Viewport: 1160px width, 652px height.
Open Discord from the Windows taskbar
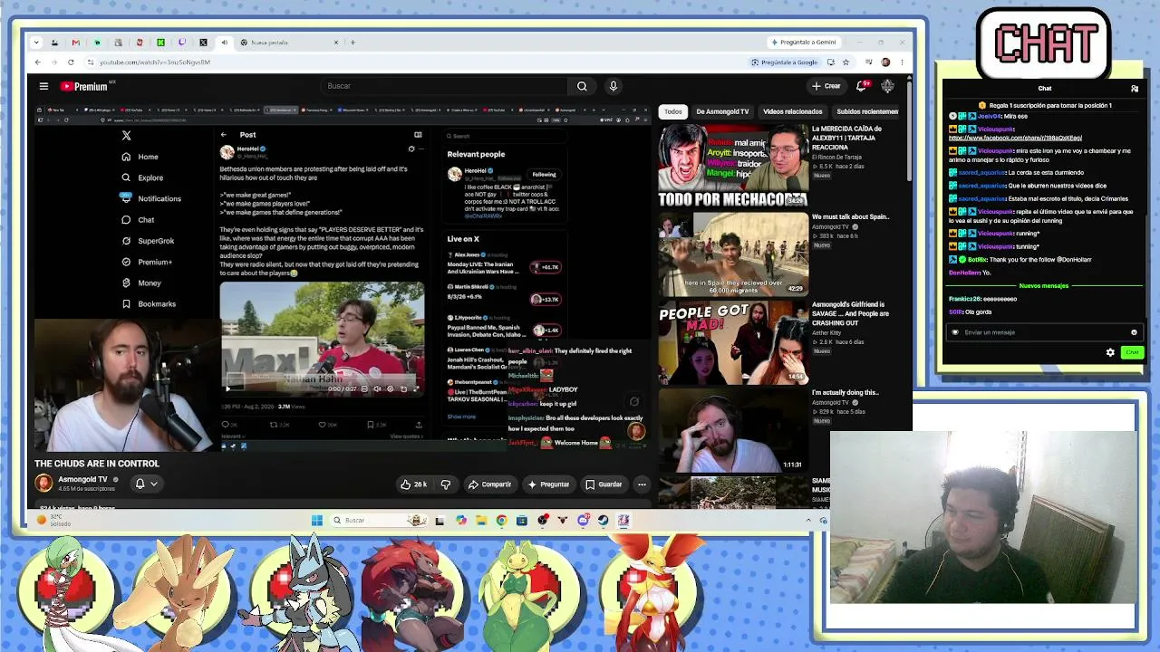coord(583,521)
